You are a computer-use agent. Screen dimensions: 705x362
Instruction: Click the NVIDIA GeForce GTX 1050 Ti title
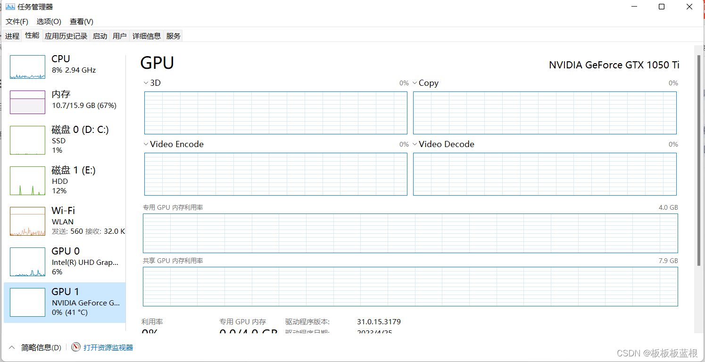point(614,65)
